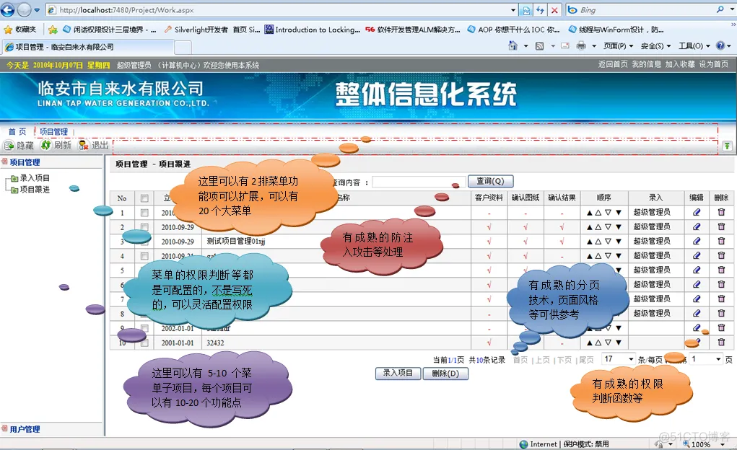
Task: Click the 删除(D) button
Action: click(445, 374)
